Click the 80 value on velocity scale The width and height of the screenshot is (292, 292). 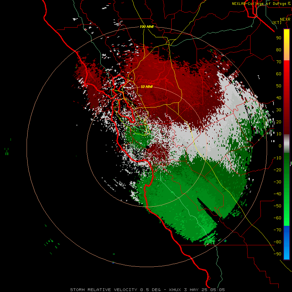click(279, 50)
